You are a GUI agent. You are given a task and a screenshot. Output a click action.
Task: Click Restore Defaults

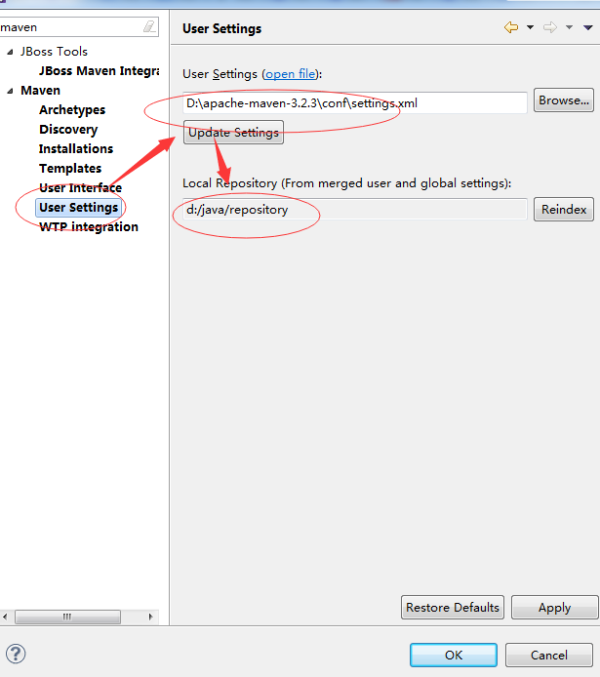(x=453, y=608)
